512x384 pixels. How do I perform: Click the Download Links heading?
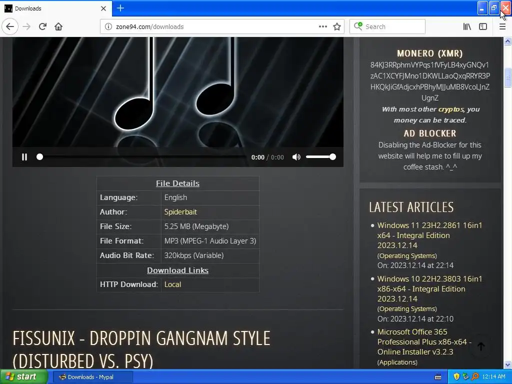pos(177,270)
